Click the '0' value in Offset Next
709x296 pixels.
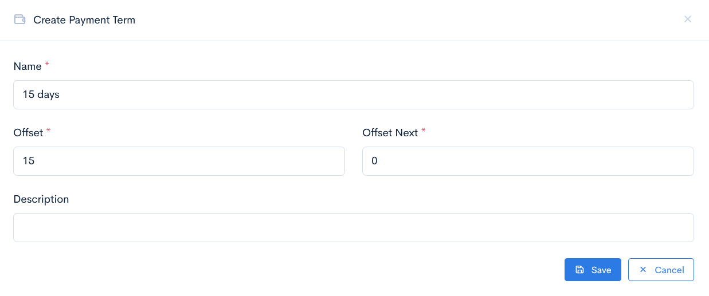click(375, 161)
